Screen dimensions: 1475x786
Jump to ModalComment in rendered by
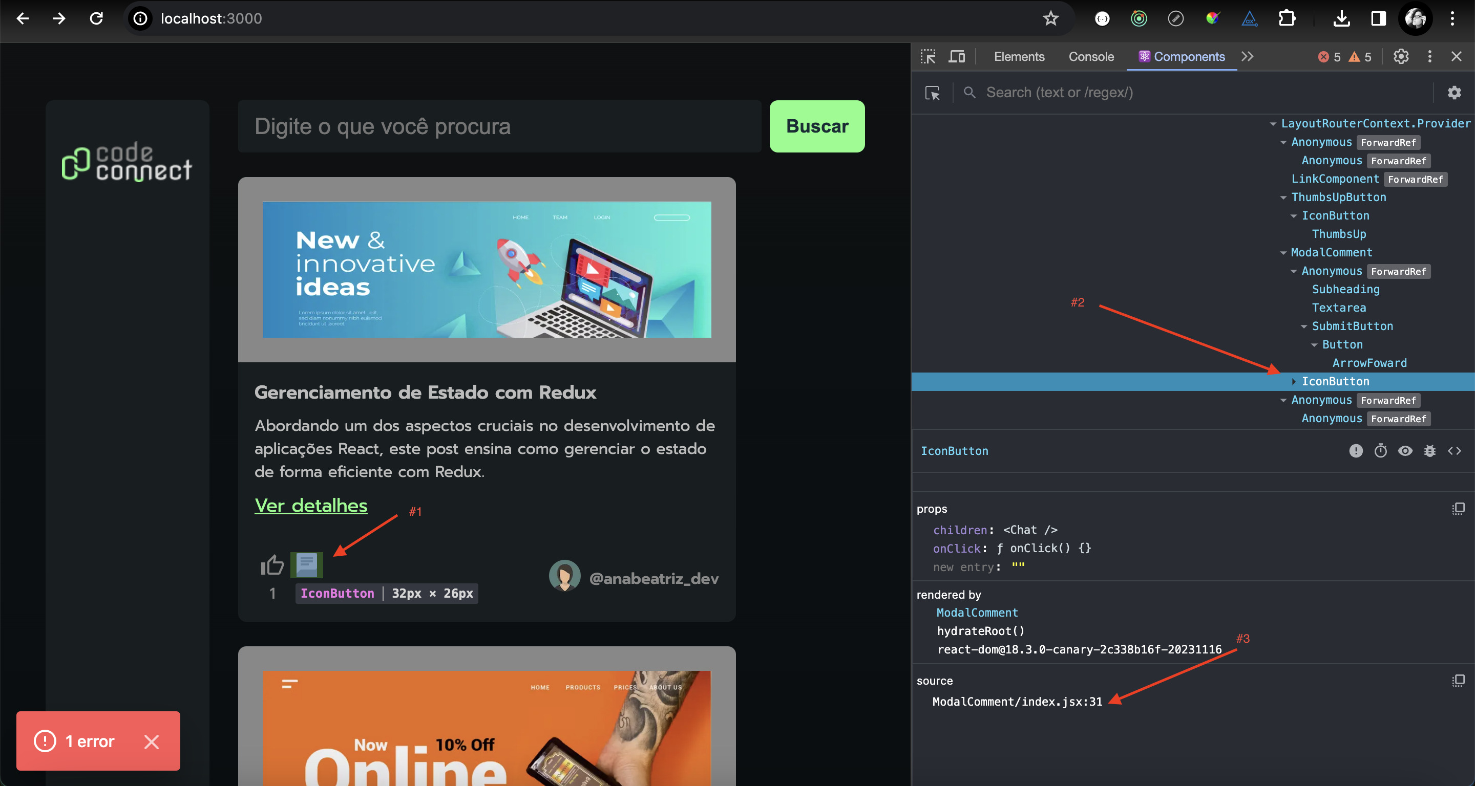[x=977, y=613]
